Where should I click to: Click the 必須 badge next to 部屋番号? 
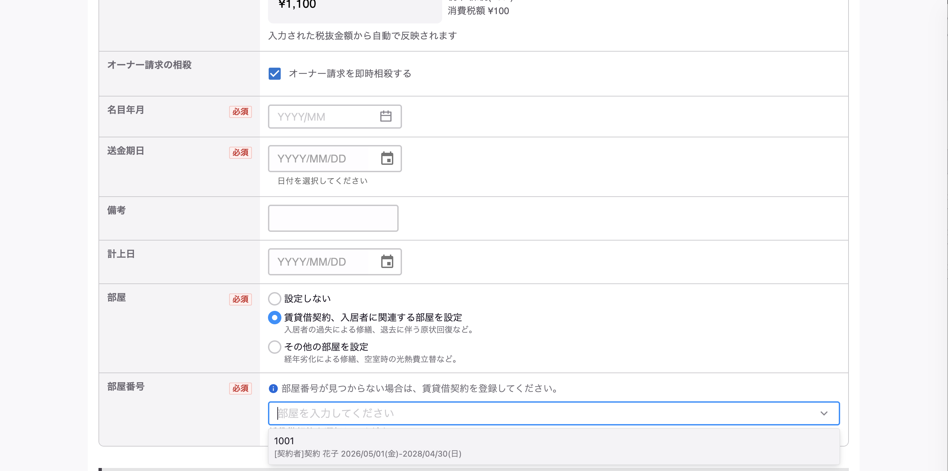click(x=240, y=388)
